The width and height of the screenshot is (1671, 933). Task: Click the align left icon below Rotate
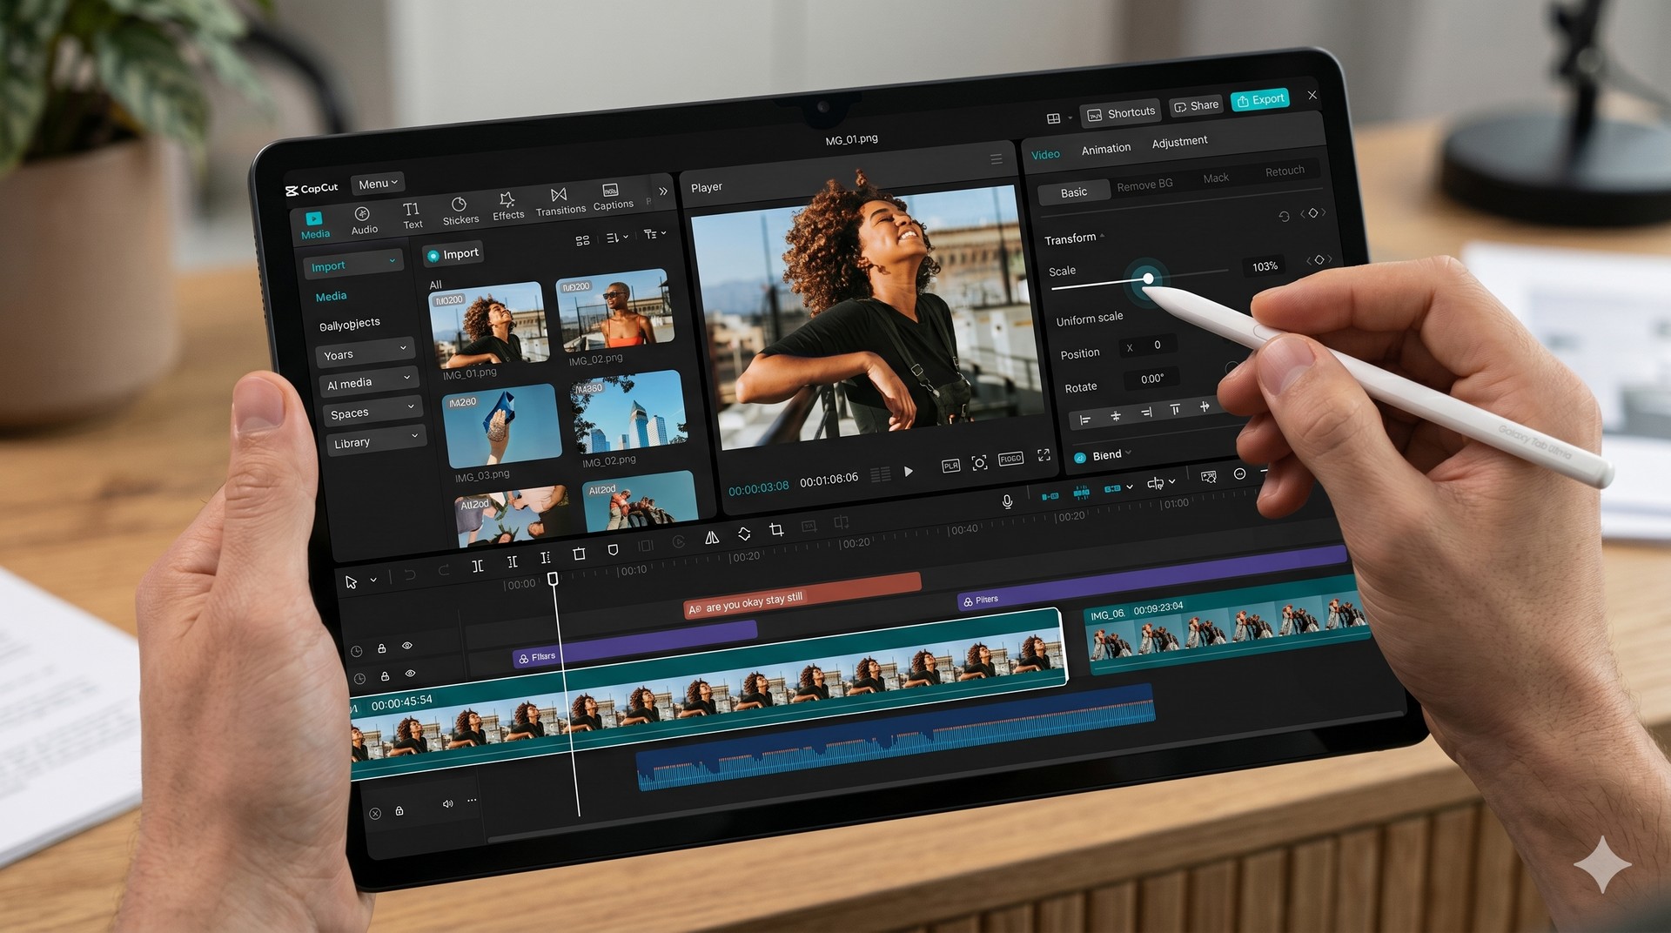pyautogui.click(x=1084, y=420)
